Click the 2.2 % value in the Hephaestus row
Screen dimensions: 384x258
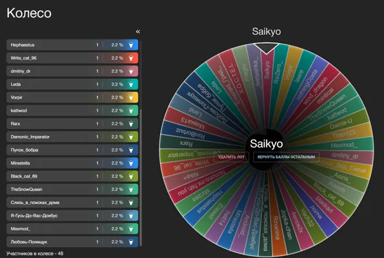pyautogui.click(x=117, y=45)
